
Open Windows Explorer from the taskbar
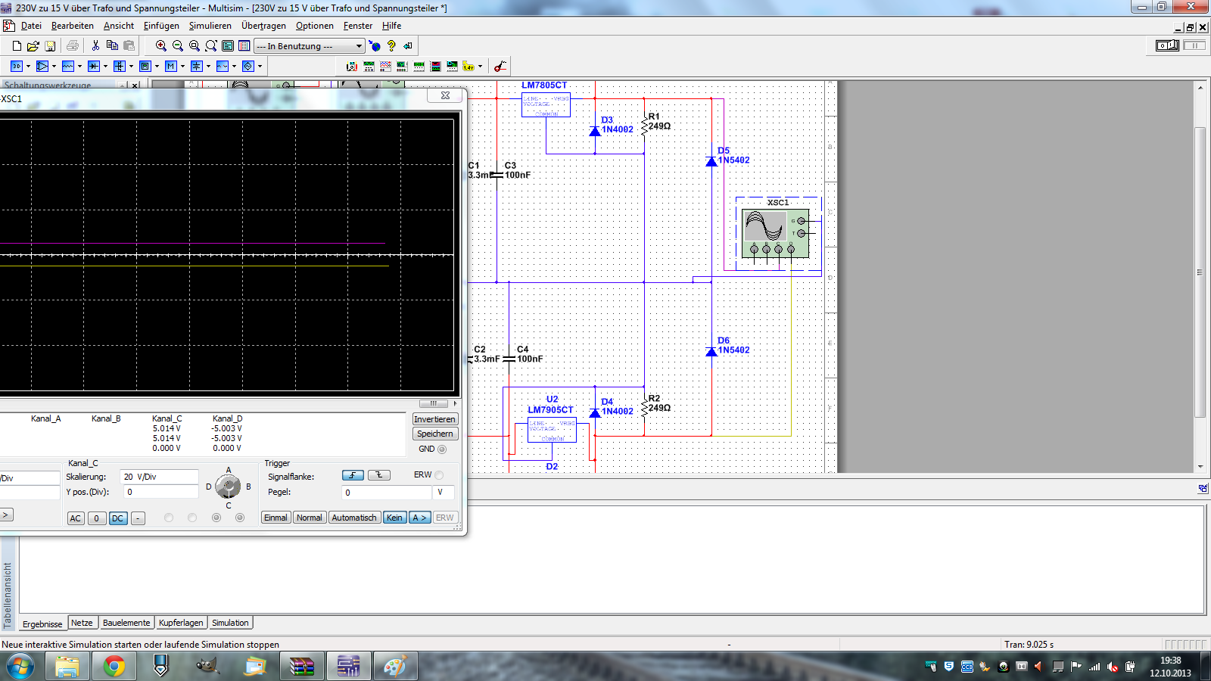click(x=67, y=666)
